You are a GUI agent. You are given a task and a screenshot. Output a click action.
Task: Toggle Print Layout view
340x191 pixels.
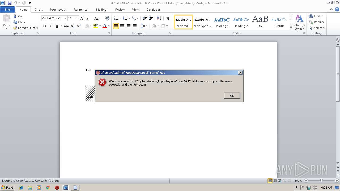tap(270, 181)
